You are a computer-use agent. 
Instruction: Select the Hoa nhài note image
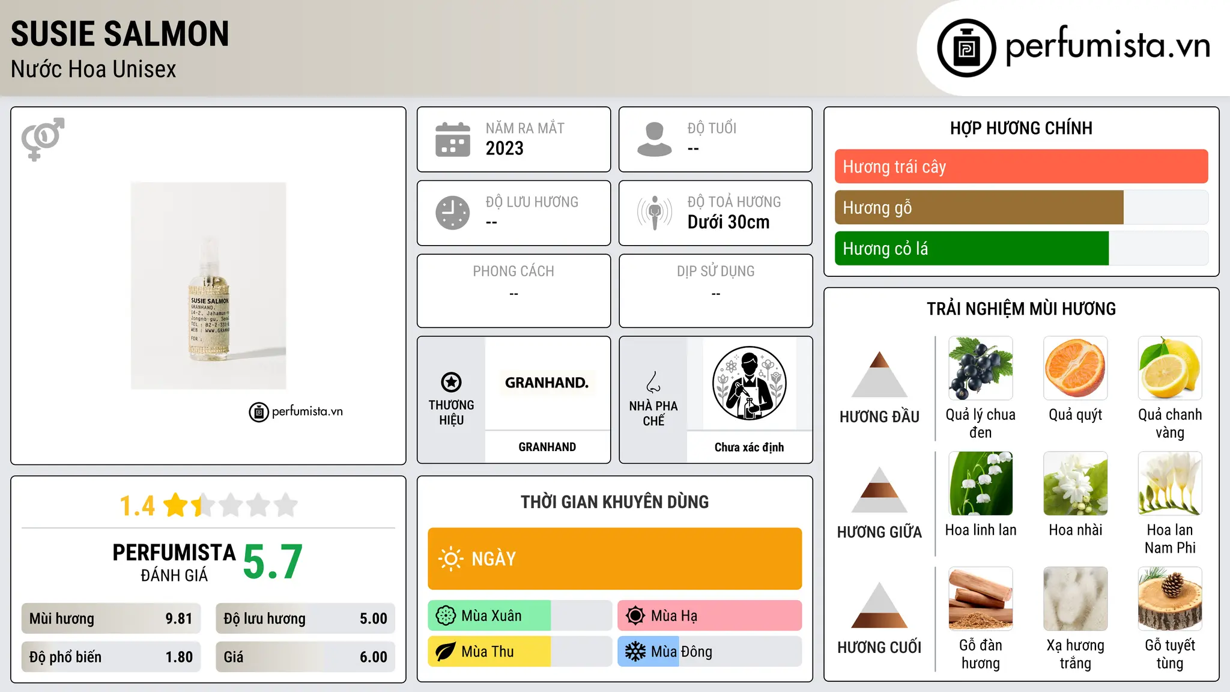pyautogui.click(x=1075, y=484)
